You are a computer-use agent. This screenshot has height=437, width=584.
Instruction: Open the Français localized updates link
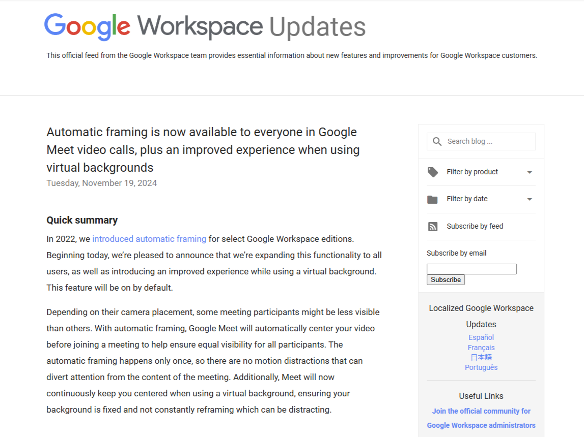click(481, 348)
